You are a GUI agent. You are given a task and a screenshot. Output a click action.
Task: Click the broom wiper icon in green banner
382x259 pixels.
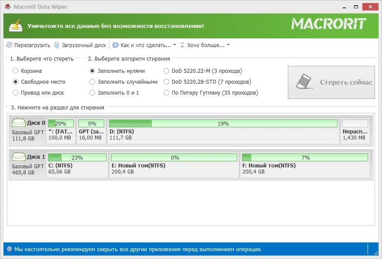16,26
